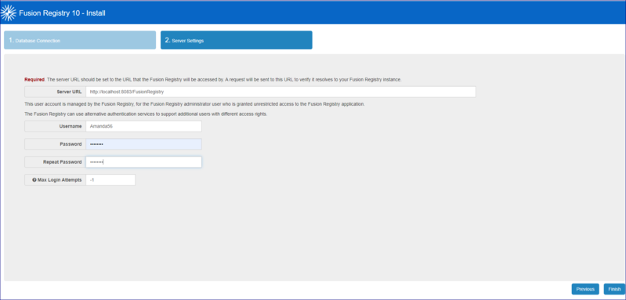626x300 pixels.
Task: Click the Max Login Attempts label text
Action: [60, 180]
